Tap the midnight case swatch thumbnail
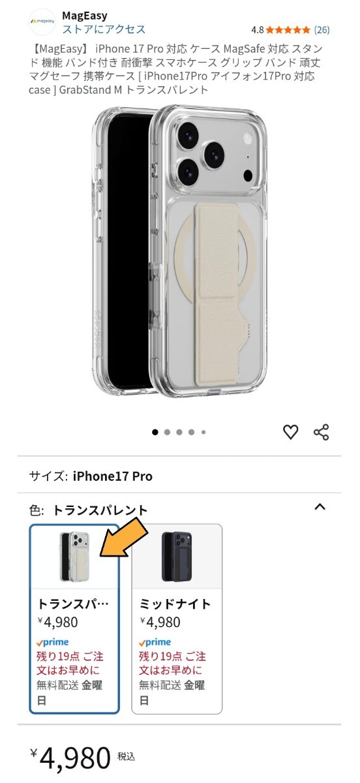Image resolution: width=360 pixels, height=783 pixels. [x=177, y=557]
